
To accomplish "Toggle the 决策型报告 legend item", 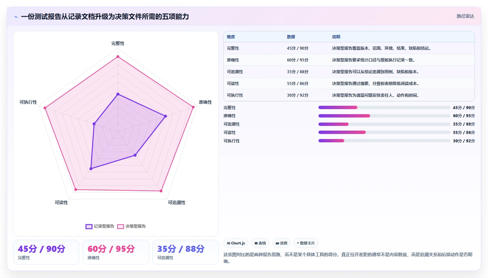I will click(132, 226).
